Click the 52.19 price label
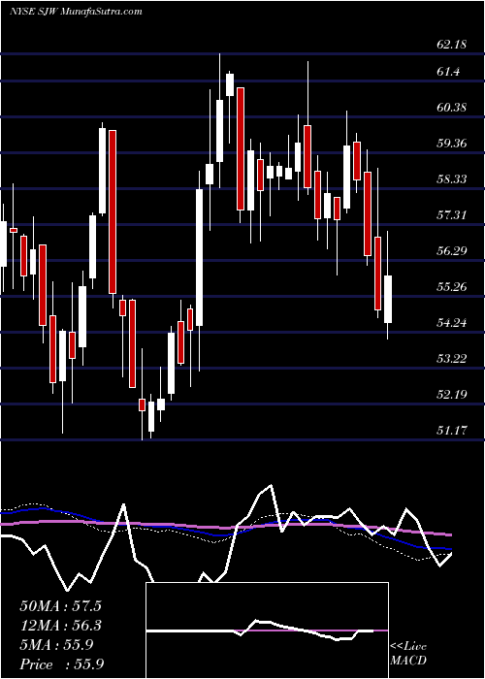 click(x=452, y=395)
